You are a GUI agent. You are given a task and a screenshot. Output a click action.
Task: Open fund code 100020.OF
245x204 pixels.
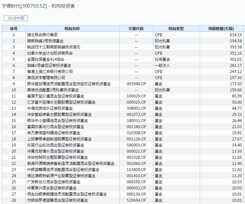tap(136, 96)
